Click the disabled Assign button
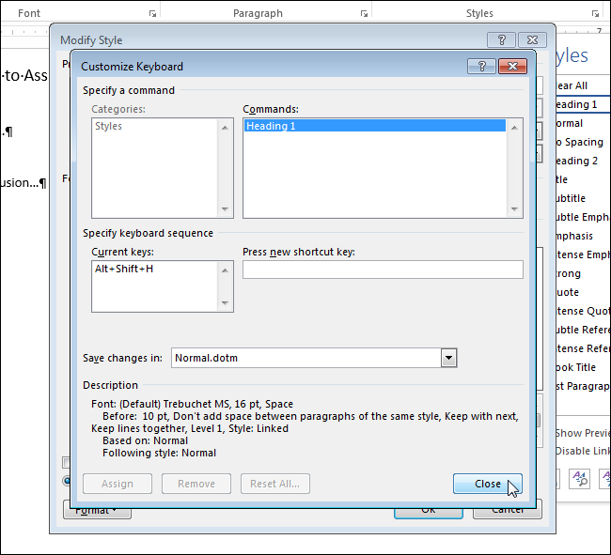Viewport: 611px width, 555px height. [117, 484]
